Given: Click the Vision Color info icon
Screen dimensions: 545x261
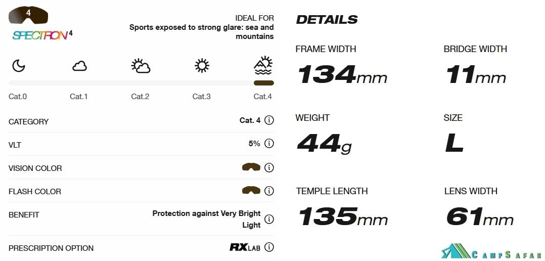Looking at the screenshot, I should point(269,167).
